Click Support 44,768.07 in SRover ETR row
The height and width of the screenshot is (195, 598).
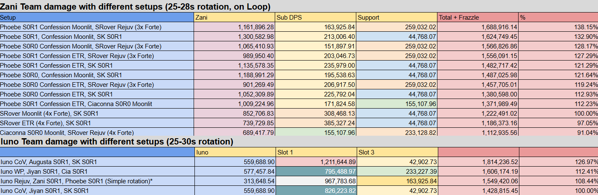(x=396, y=123)
